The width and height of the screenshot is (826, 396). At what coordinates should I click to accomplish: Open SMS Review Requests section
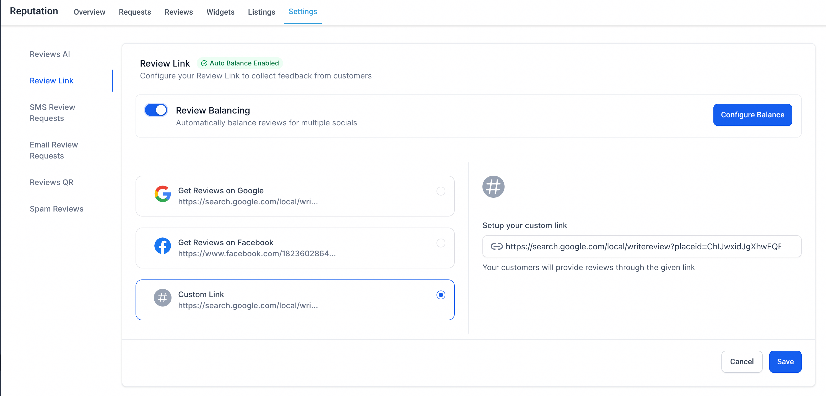[x=52, y=113]
